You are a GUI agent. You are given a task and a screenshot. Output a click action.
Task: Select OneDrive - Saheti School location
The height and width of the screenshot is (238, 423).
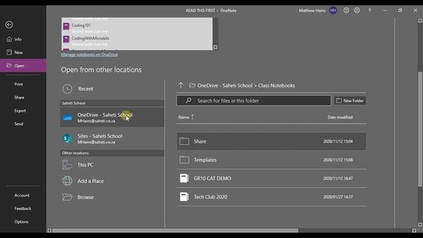pyautogui.click(x=112, y=117)
